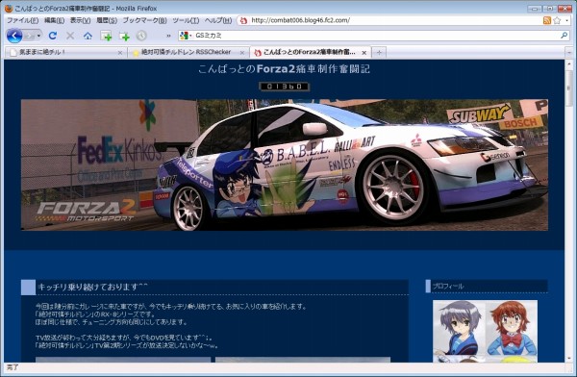Show more toolbar items chevron

(168, 36)
